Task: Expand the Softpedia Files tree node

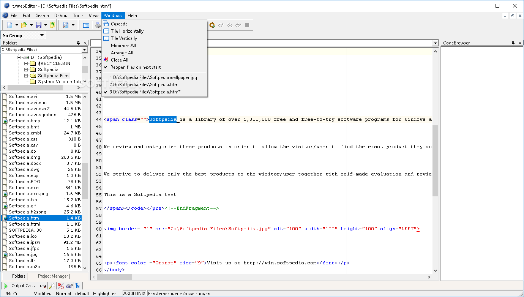Action: coord(26,76)
